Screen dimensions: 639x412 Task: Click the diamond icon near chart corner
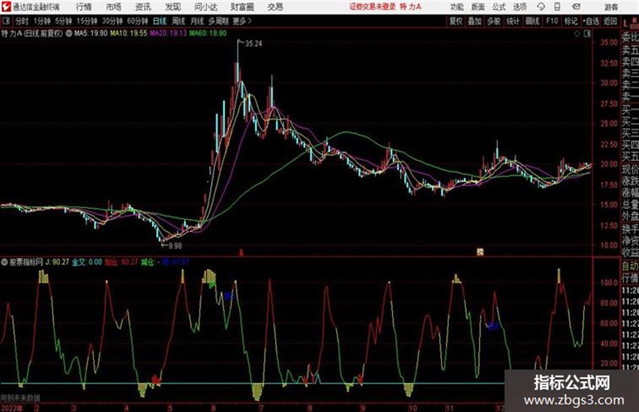[x=577, y=34]
